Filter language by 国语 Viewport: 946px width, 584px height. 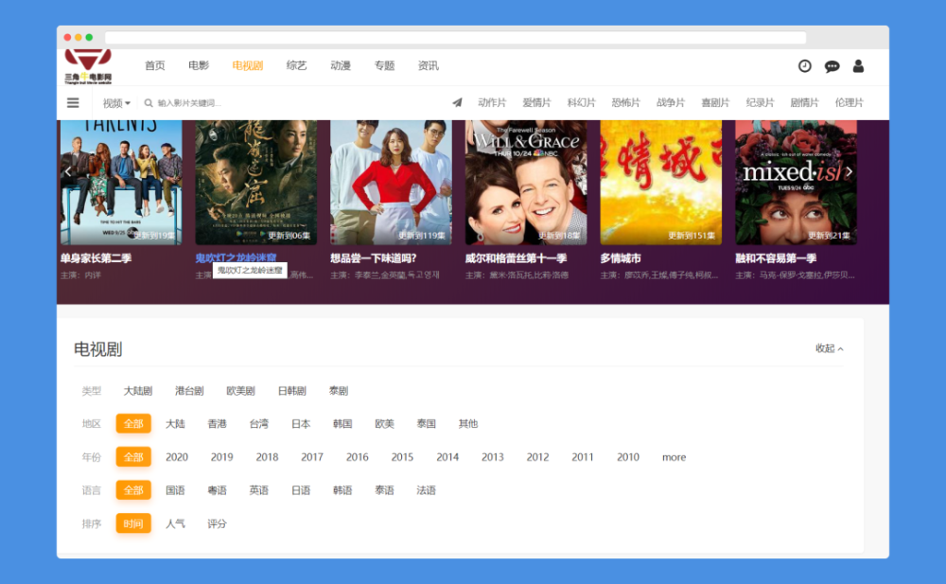click(x=175, y=490)
